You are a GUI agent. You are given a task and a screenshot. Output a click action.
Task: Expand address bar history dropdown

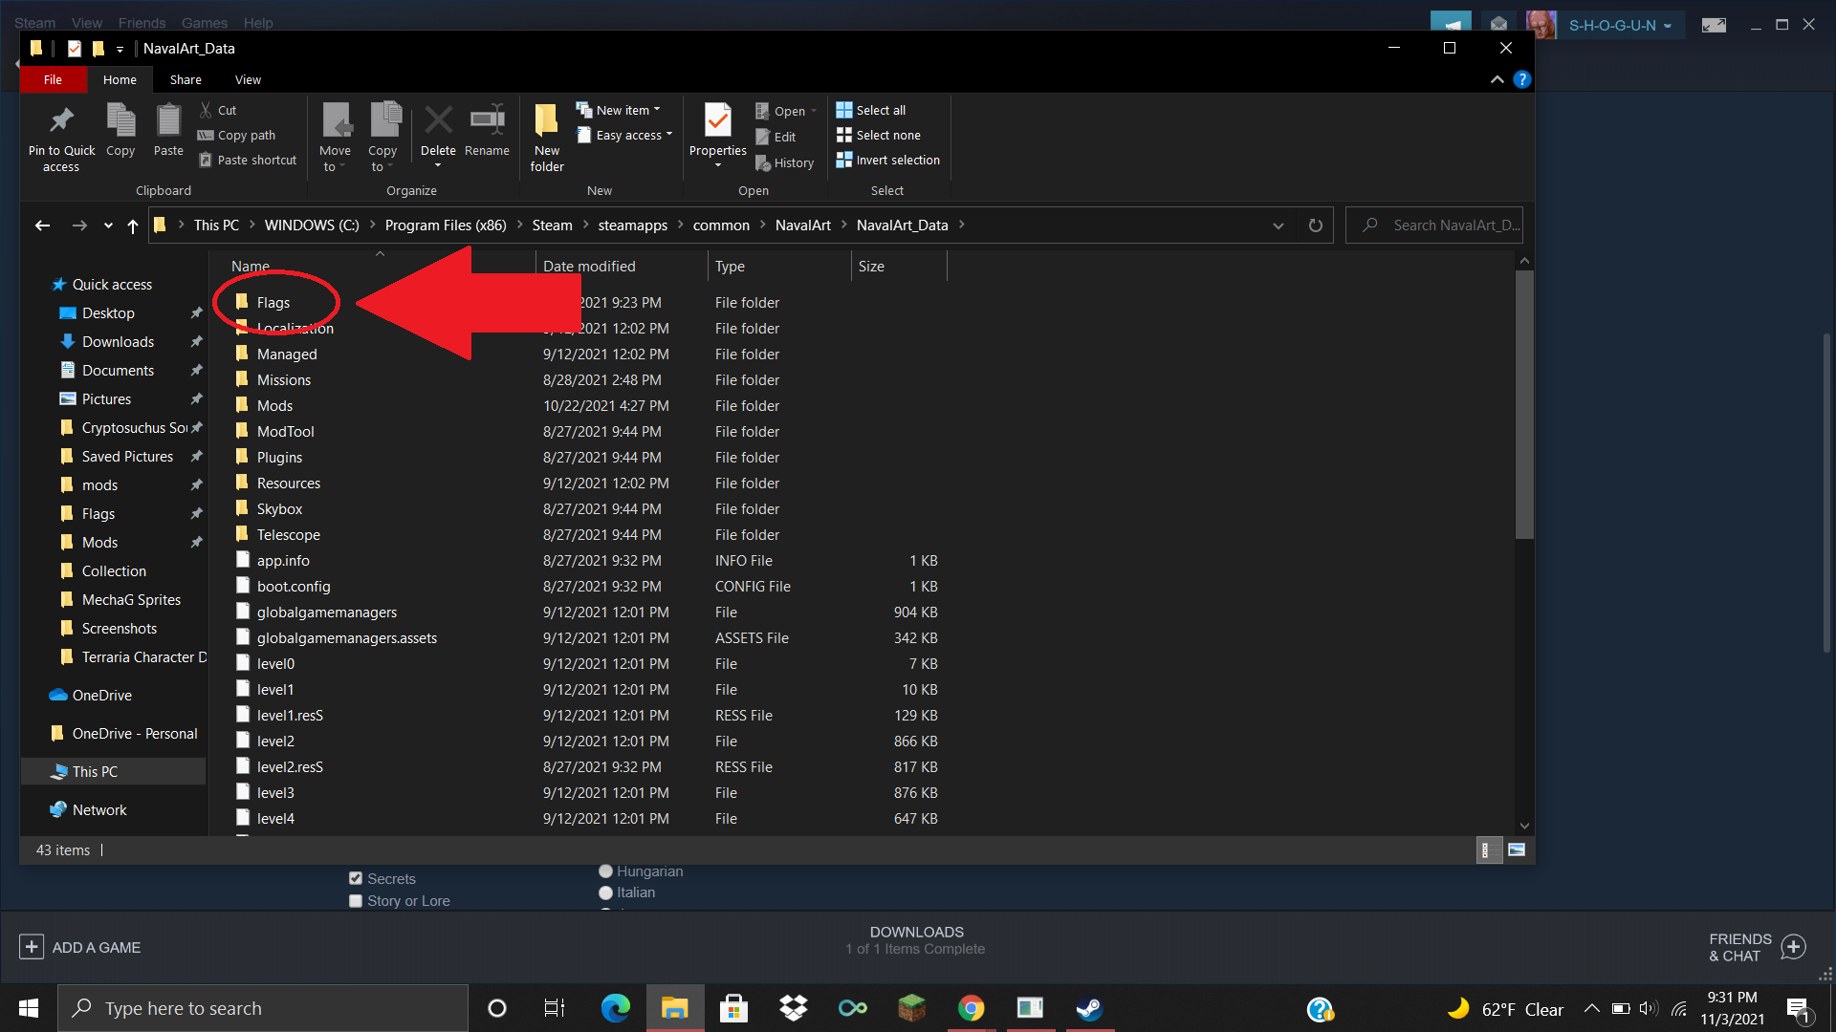pos(1279,226)
